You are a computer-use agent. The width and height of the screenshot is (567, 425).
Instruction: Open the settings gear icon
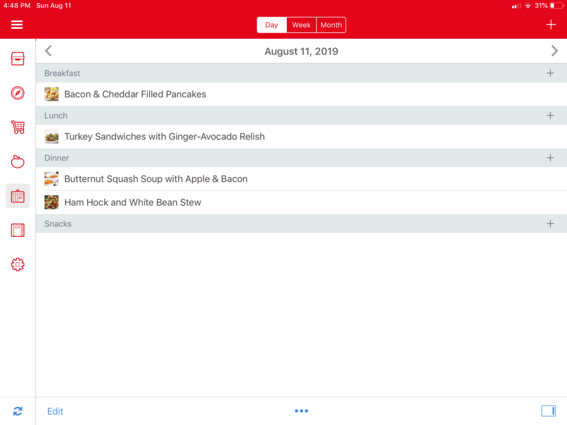click(18, 265)
